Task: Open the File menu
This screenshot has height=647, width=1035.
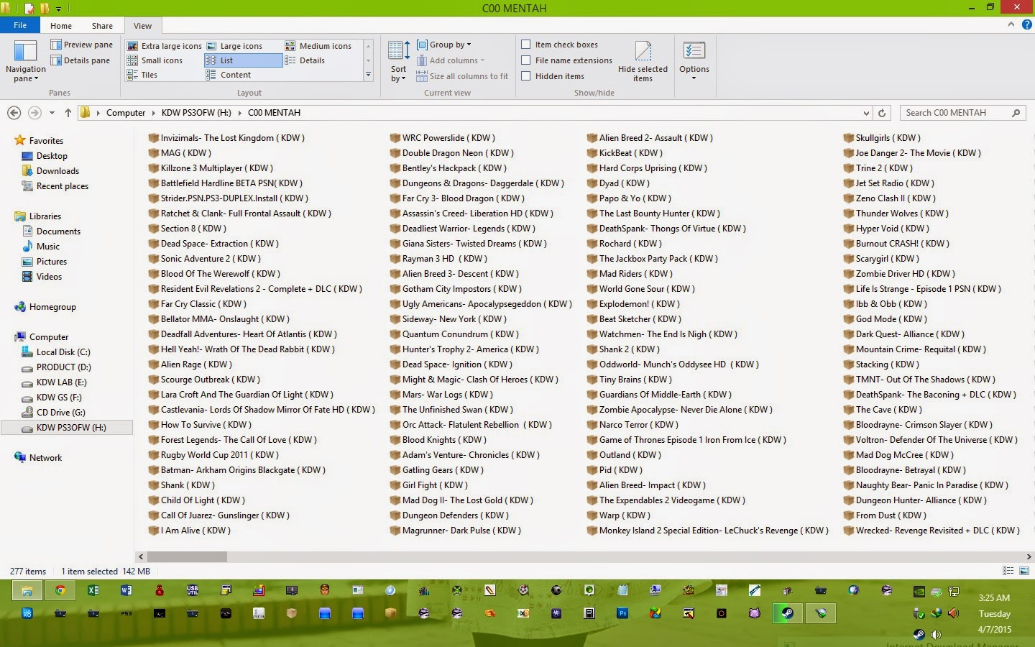Action: coord(20,25)
